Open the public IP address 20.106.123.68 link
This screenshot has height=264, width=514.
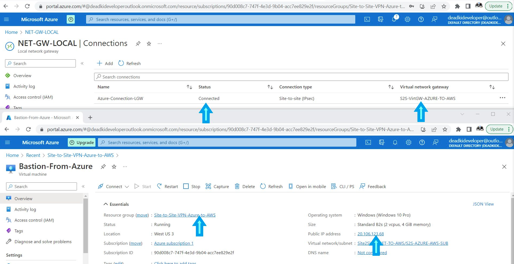(x=371, y=234)
